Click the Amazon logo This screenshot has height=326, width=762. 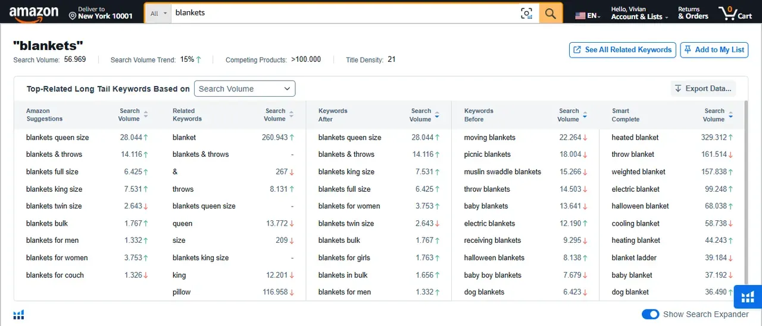[34, 14]
